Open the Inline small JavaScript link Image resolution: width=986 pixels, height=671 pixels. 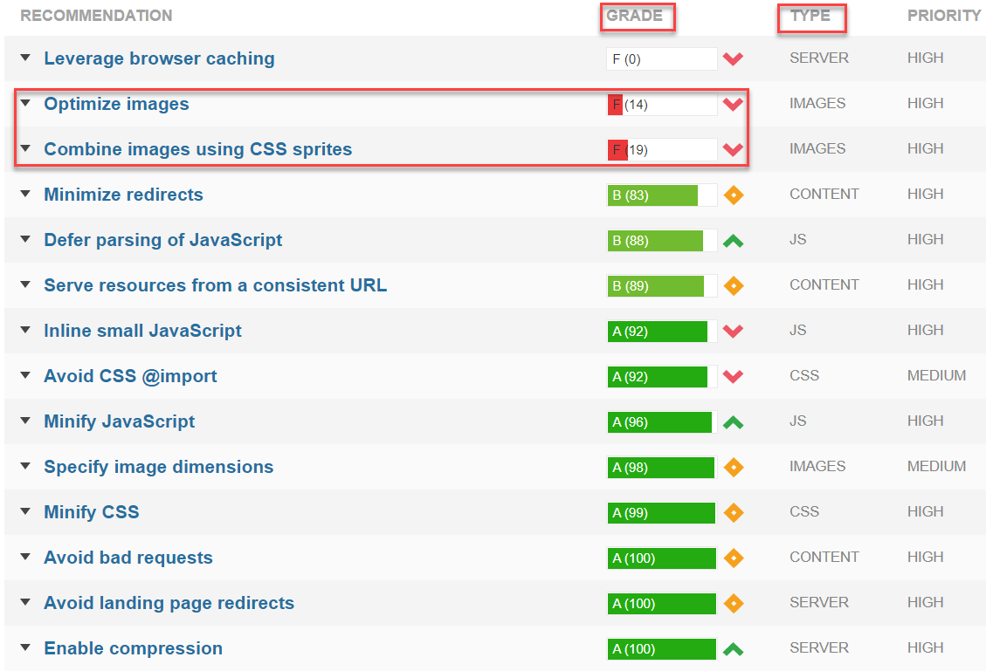tap(142, 331)
